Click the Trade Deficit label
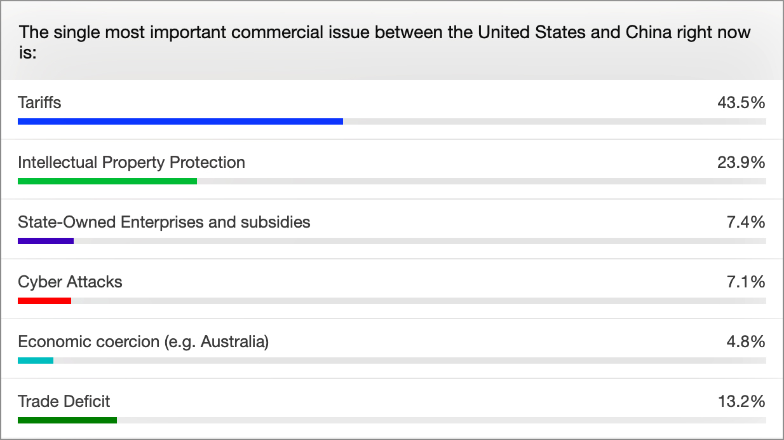The width and height of the screenshot is (784, 440). (x=64, y=401)
